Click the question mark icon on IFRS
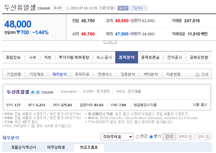This screenshot has height=153, width=216. point(190,137)
